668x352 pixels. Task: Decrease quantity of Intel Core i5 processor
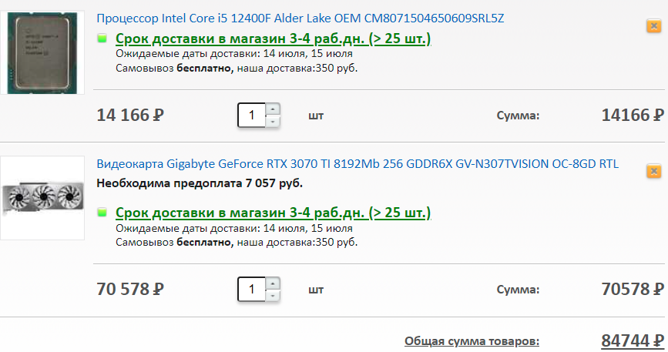(273, 122)
